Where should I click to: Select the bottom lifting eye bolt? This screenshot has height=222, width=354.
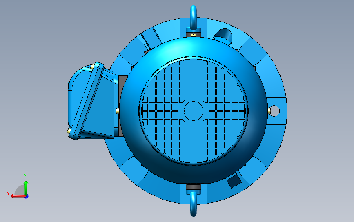194,204
